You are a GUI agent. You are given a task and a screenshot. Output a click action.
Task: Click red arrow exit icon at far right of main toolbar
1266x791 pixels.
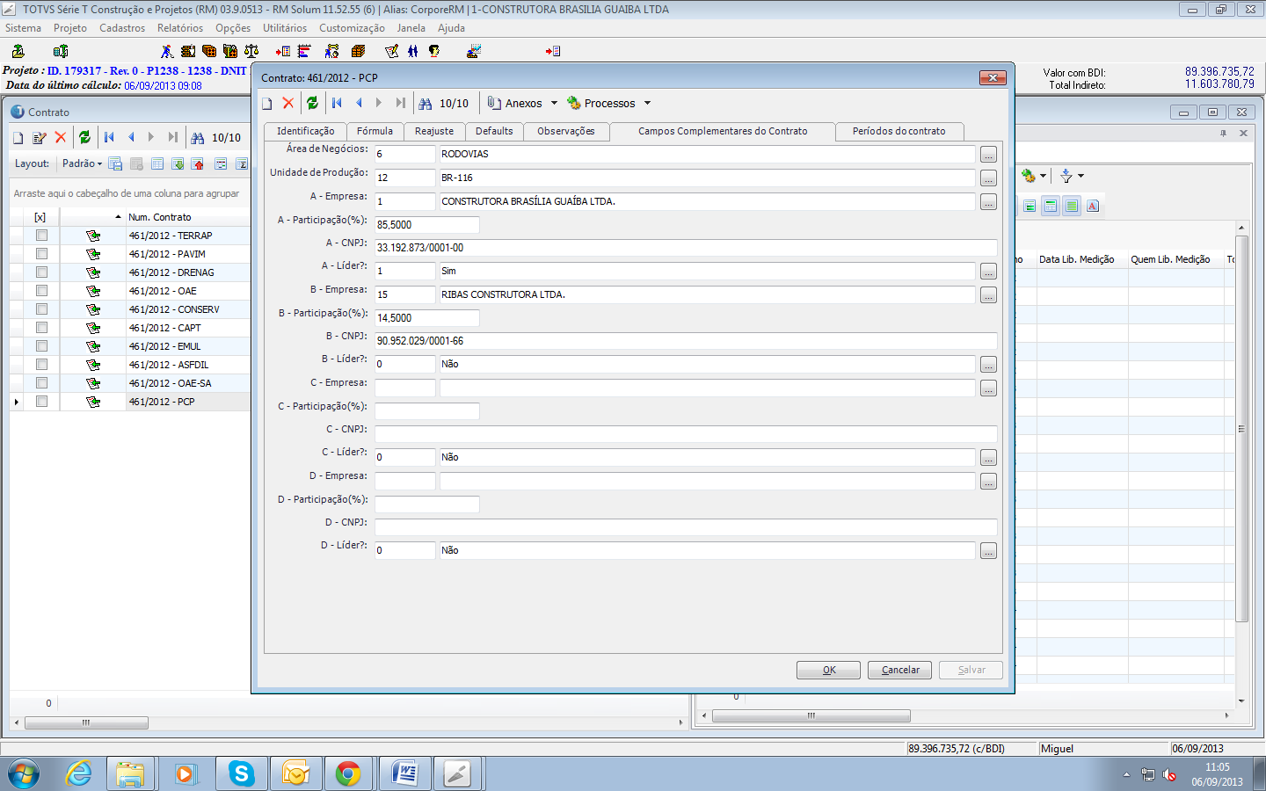click(x=553, y=51)
